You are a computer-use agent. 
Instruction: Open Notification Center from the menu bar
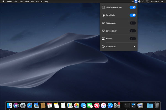162,1
